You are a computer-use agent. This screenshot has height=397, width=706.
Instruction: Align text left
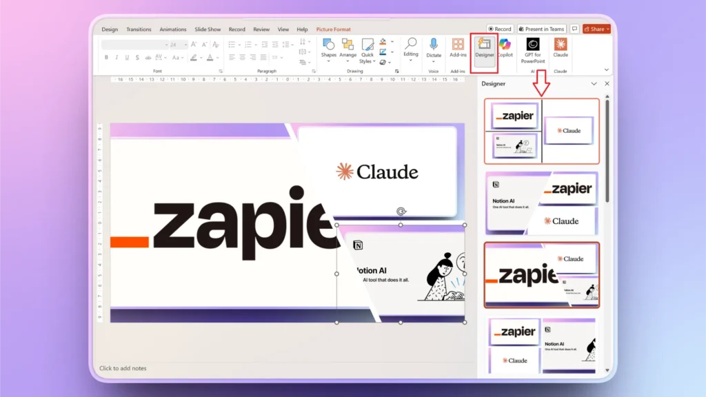[x=232, y=58]
